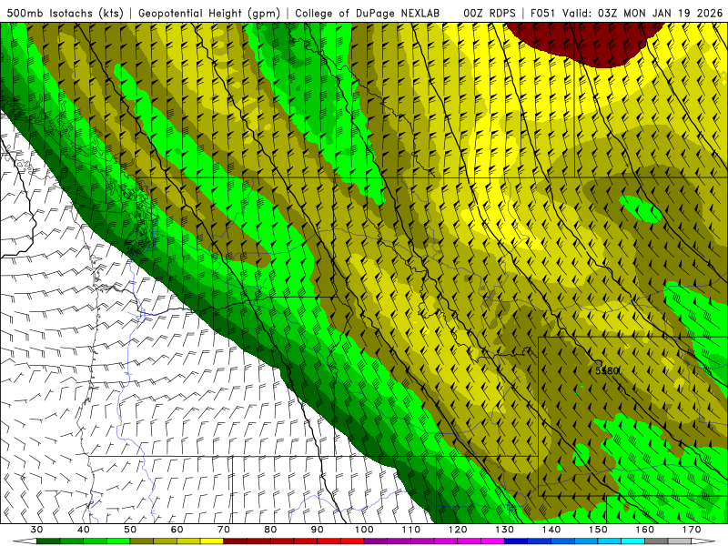The width and height of the screenshot is (728, 546).
Task: Click the '140' value on the color scale
Action: tap(551, 530)
